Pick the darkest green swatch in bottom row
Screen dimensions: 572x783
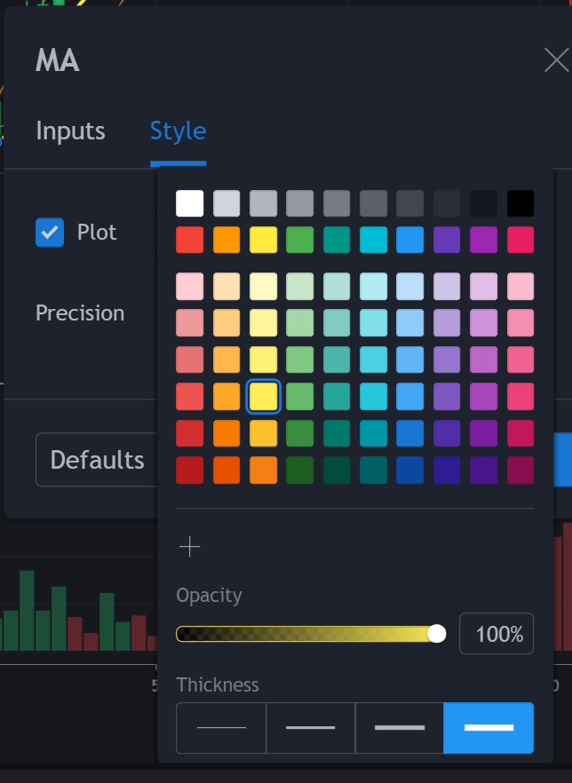click(299, 470)
